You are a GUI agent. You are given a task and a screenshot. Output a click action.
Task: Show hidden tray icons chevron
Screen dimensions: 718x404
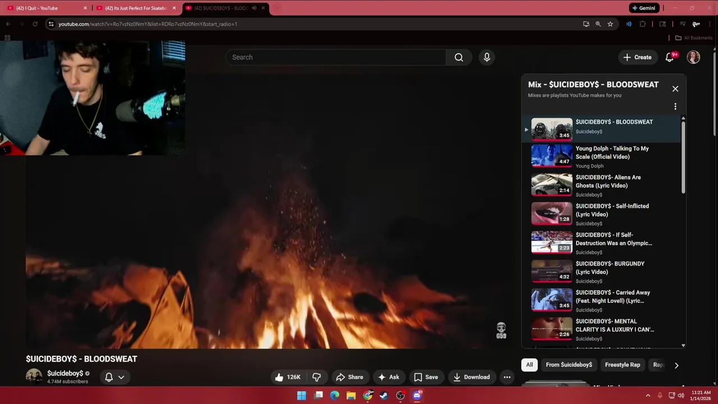tap(648, 396)
